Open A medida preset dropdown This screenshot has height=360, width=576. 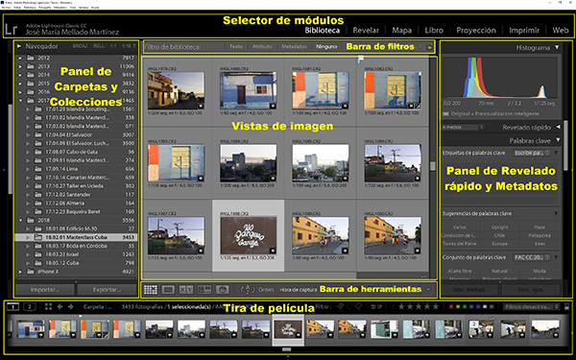463,128
